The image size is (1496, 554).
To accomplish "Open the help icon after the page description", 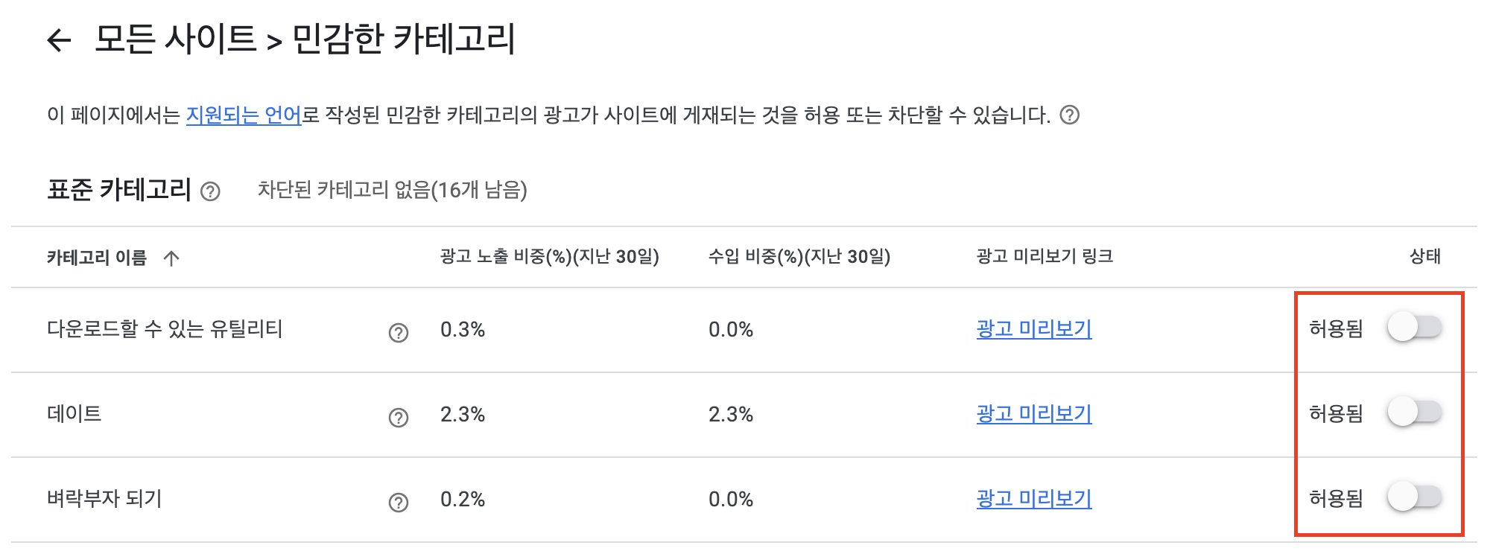I will point(1071,114).
